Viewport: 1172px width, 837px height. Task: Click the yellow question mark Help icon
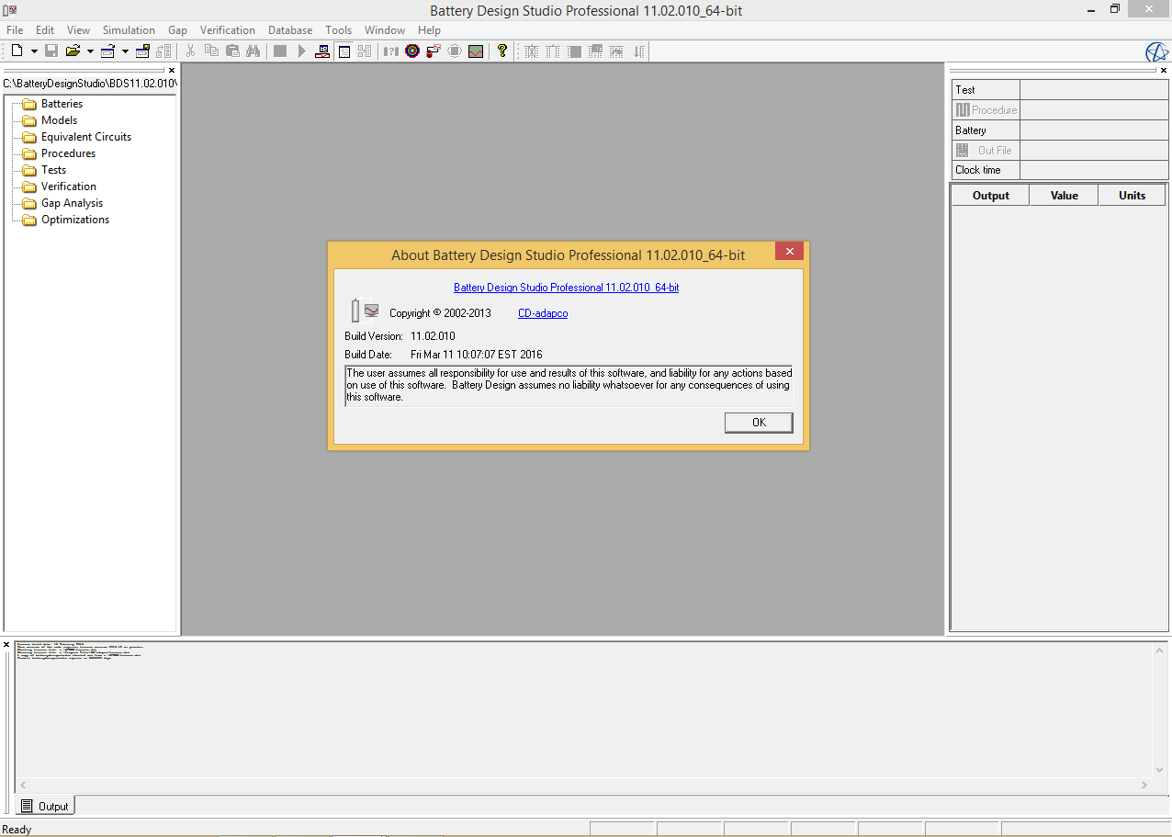[502, 51]
